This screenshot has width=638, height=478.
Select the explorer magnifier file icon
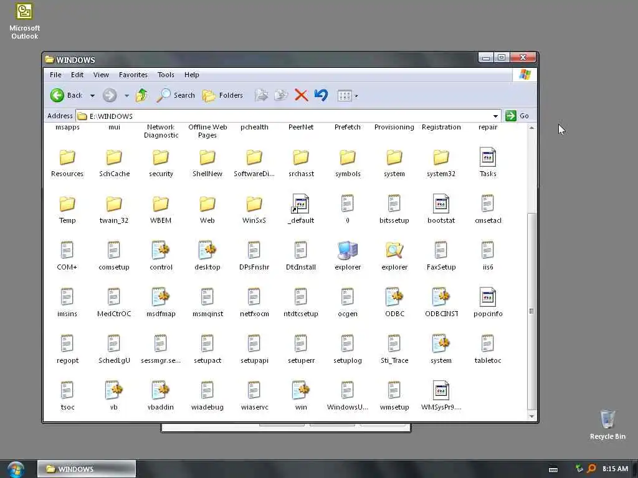click(394, 256)
